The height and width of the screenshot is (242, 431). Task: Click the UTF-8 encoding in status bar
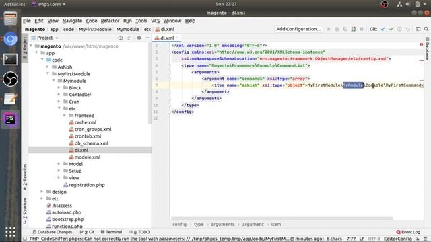[x=374, y=239]
